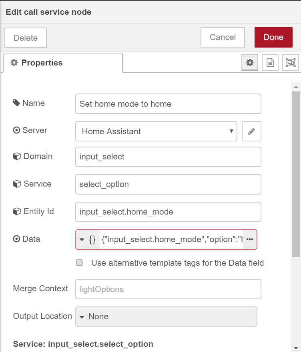This screenshot has width=301, height=352.
Task: Click the Delete button
Action: click(26, 38)
